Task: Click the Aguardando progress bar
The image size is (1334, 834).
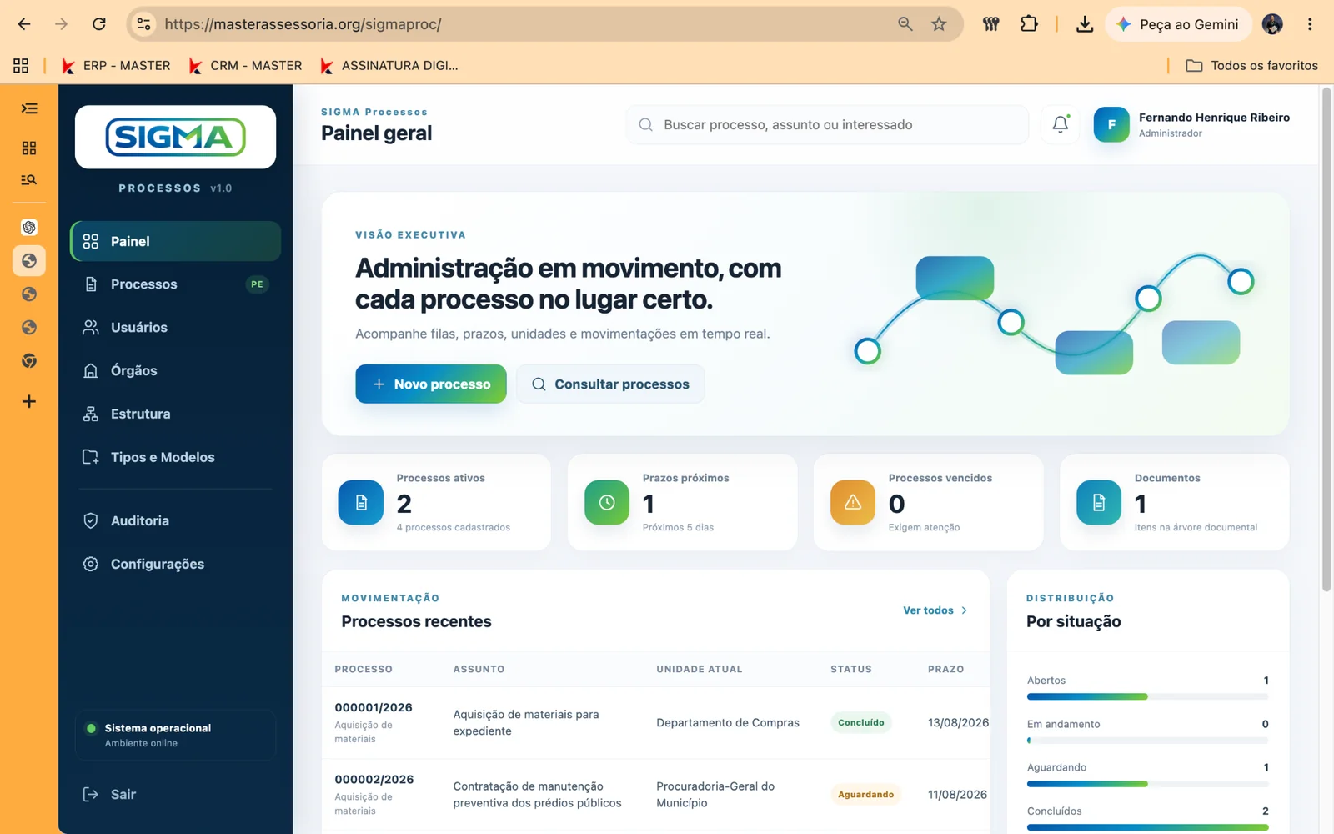Action: [1147, 784]
